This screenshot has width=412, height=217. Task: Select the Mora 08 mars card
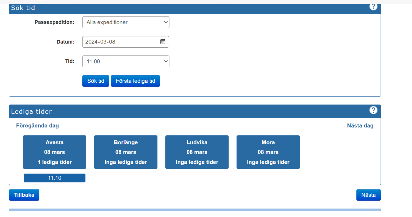(268, 152)
